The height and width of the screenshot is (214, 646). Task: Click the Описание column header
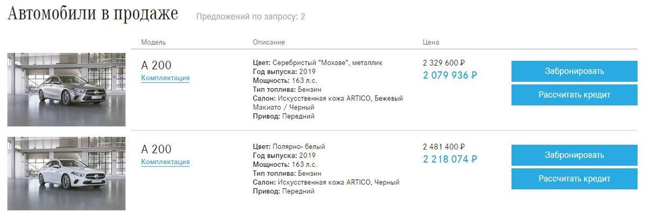tap(269, 42)
